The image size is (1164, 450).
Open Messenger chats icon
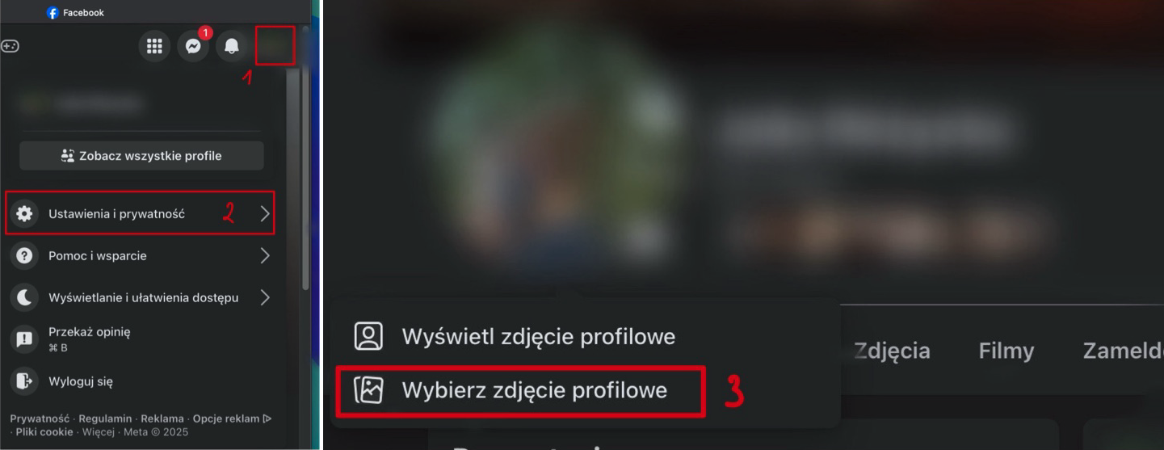point(193,46)
